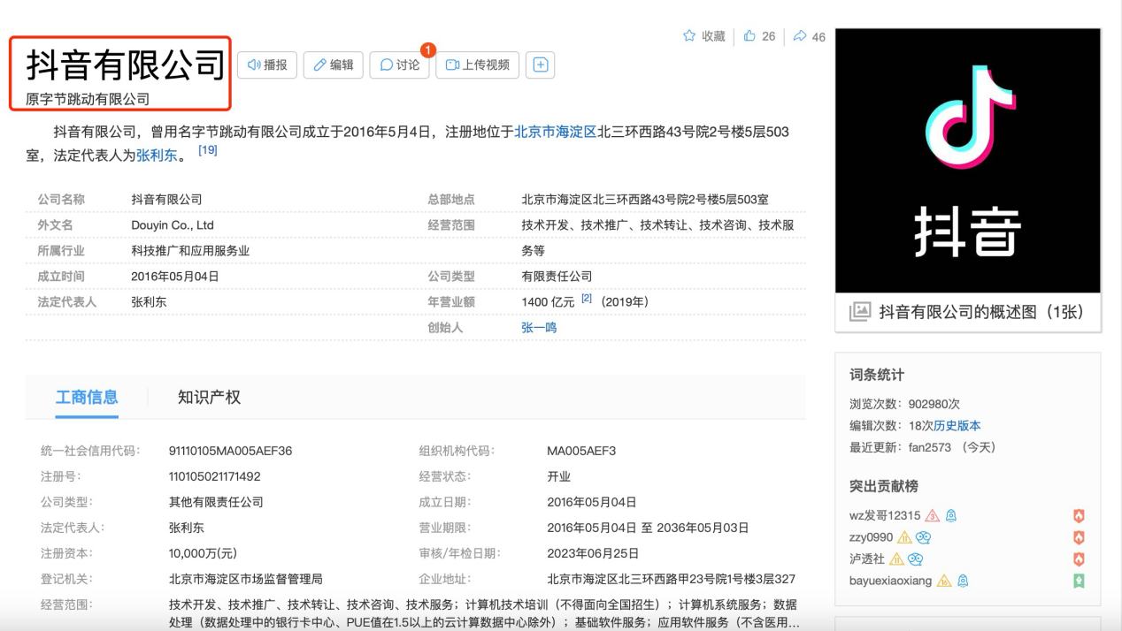Click the orange flame shield in zzy0990 row
The image size is (1122, 631).
[1079, 537]
